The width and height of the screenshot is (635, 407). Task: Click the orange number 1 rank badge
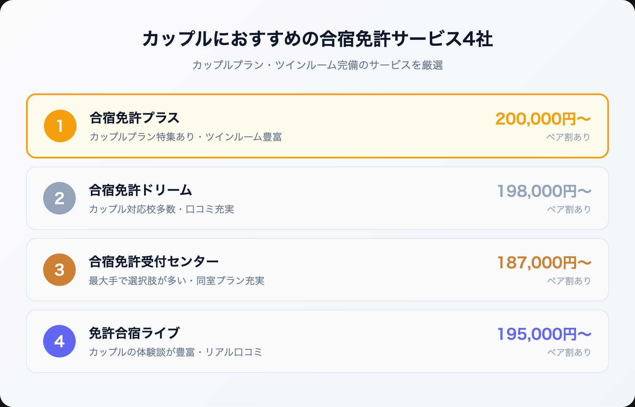point(60,126)
